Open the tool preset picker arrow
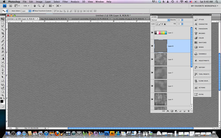The image size is (221, 138). 7,11
